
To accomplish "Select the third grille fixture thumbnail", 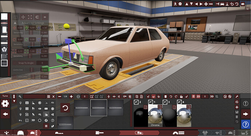I will point(115,108).
